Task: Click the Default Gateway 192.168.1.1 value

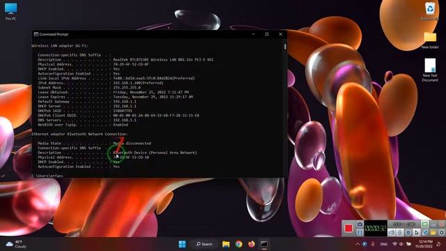Action: coord(125,101)
